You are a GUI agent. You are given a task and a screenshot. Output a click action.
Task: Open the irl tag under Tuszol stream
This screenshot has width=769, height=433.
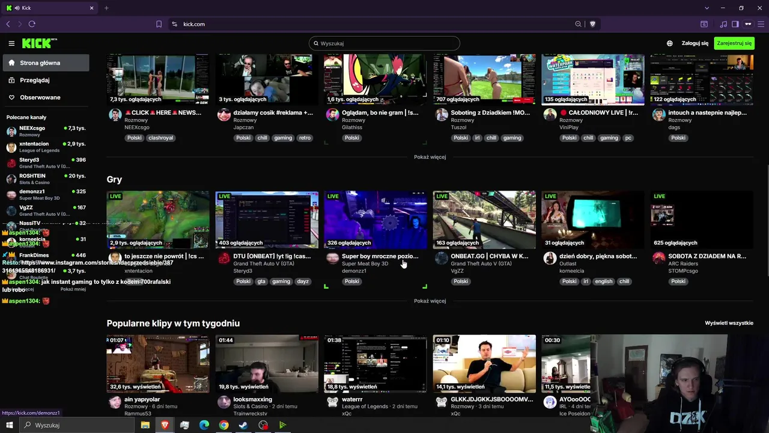tap(478, 138)
